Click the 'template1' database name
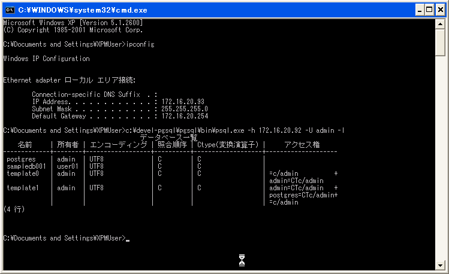Screen dimensions: 449x274 click(x=23, y=188)
